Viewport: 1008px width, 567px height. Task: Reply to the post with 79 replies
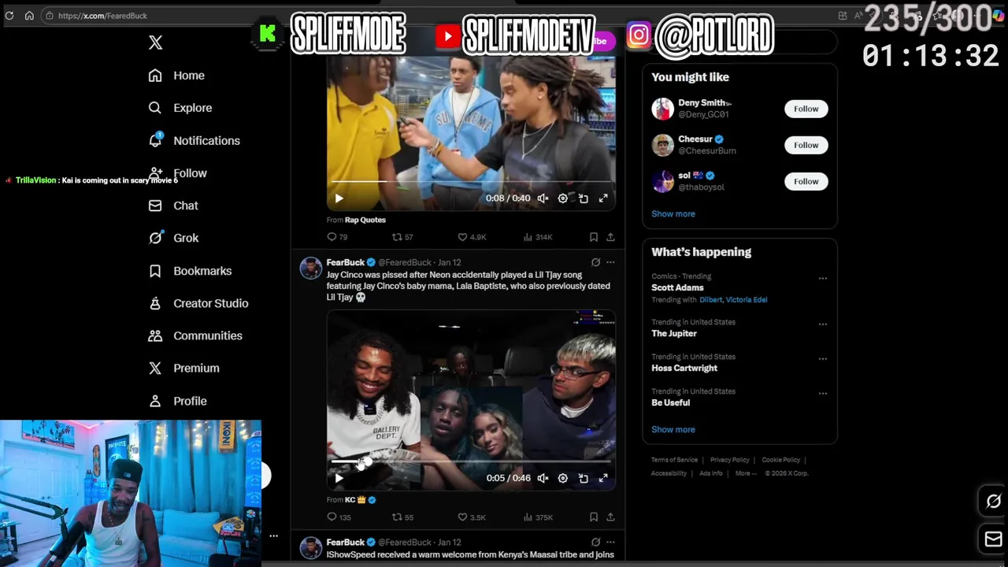337,237
